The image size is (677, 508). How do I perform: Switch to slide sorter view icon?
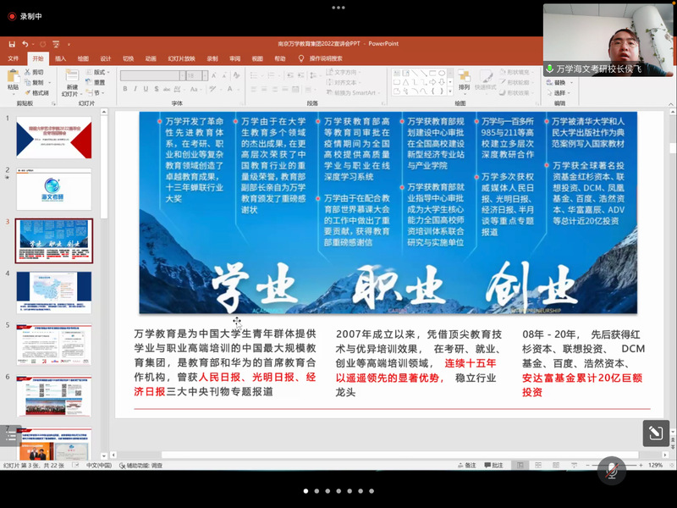538,465
